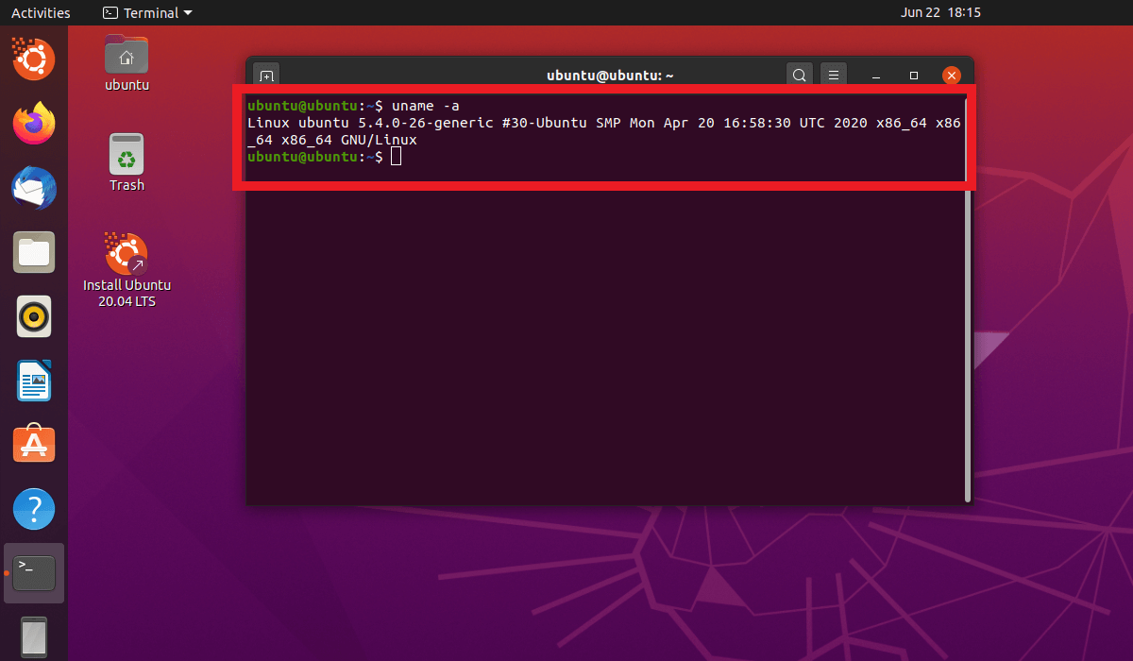1133x661 pixels.
Task: Open LibreOffice Writer from the dock
Action: pyautogui.click(x=34, y=381)
